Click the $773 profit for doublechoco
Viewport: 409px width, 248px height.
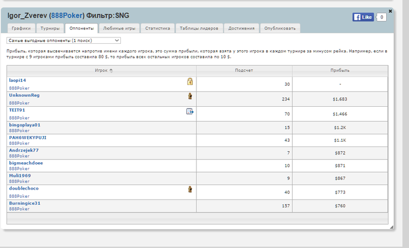tap(340, 192)
